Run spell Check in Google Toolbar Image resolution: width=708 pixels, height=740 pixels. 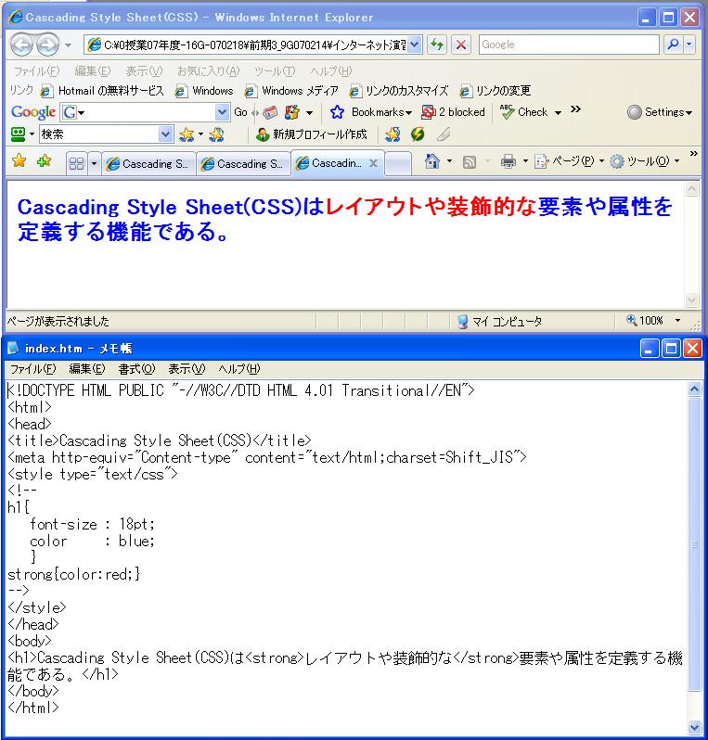[x=525, y=112]
